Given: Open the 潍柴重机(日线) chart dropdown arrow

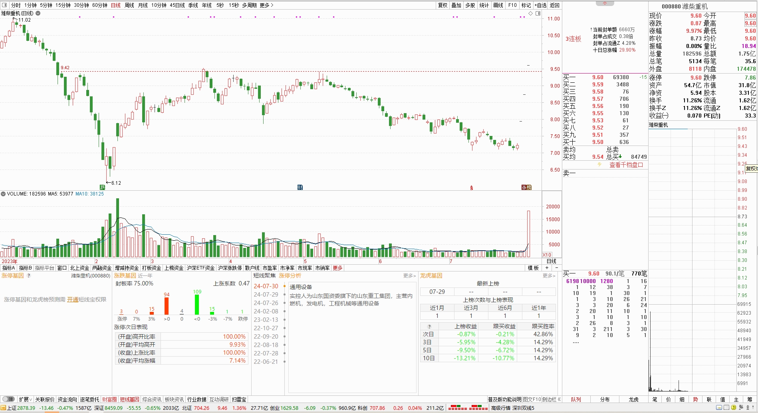Looking at the screenshot, I should pyautogui.click(x=38, y=13).
